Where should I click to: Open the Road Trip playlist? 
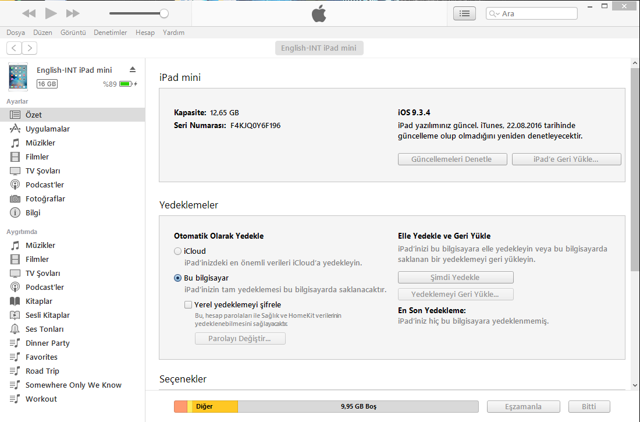(42, 371)
